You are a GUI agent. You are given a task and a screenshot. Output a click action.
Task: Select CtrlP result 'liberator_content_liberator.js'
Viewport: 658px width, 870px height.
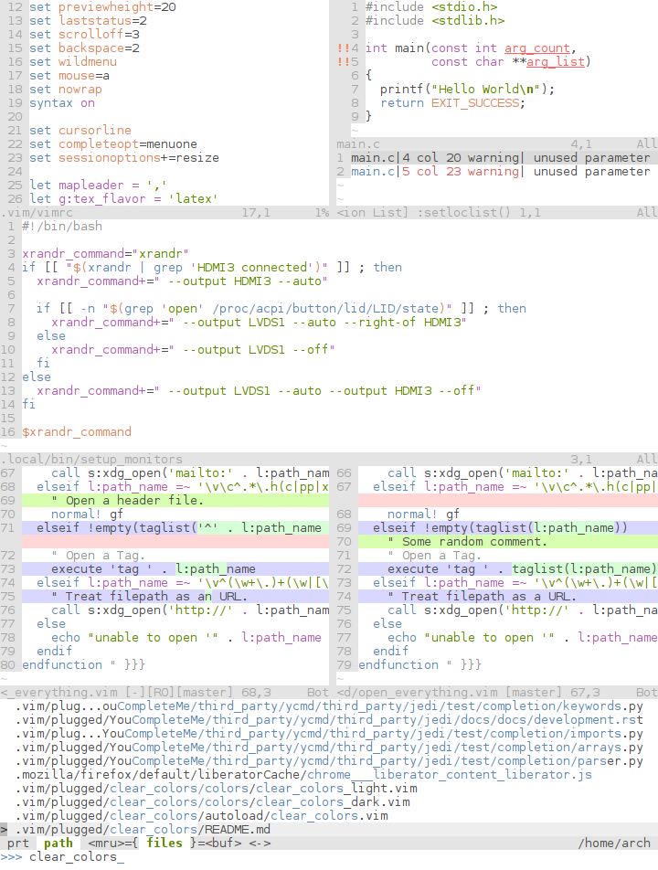(x=303, y=775)
